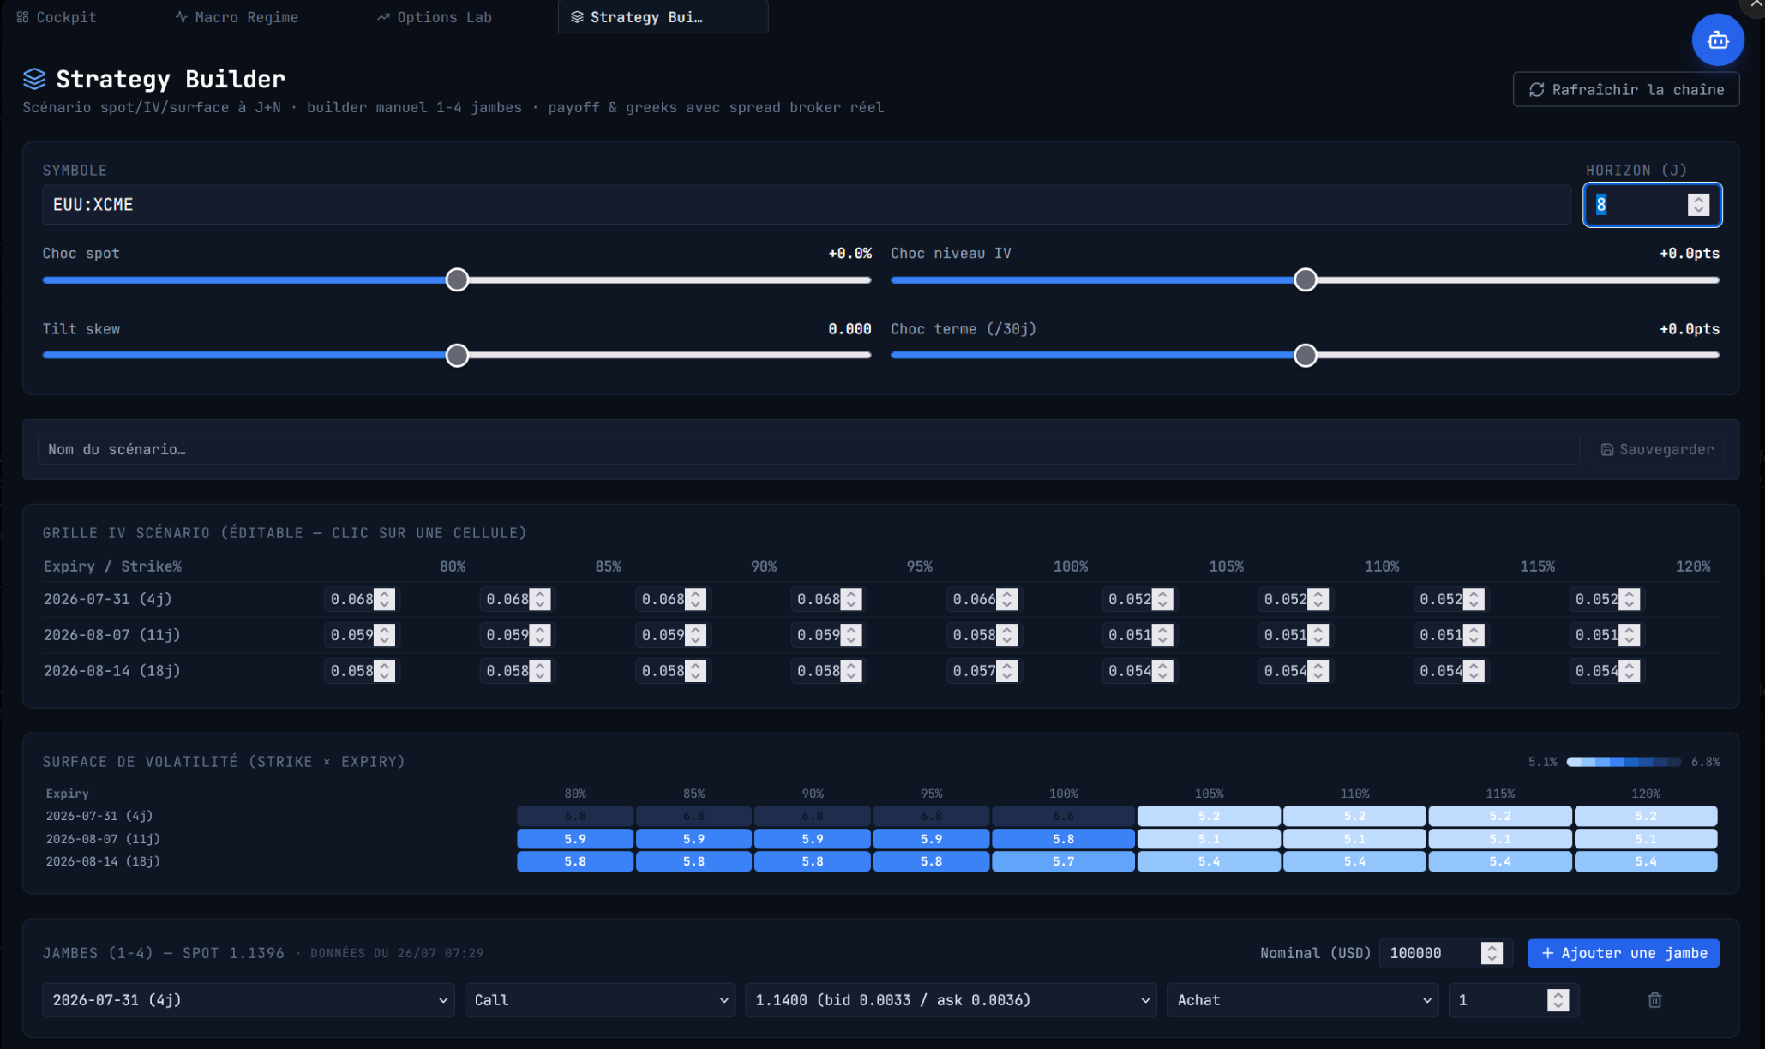1765x1049 pixels.
Task: Open the Achat direction dropdown
Action: pos(1302,1000)
